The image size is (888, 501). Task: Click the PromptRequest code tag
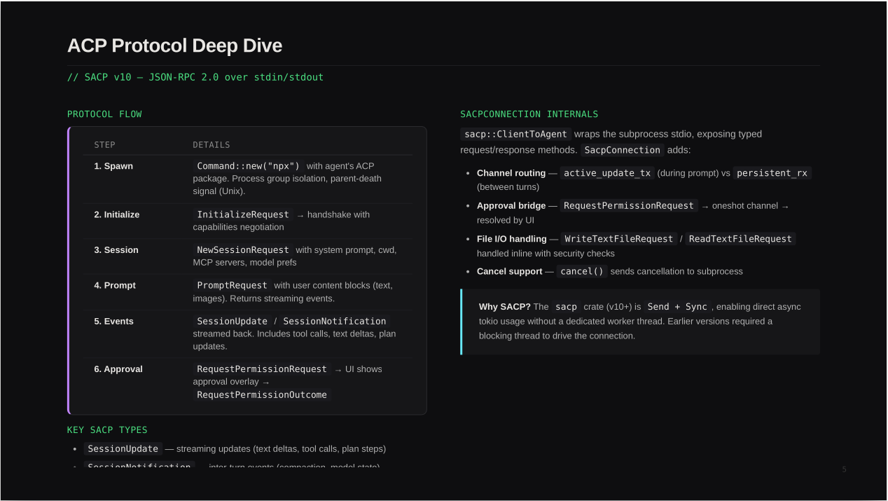point(232,285)
